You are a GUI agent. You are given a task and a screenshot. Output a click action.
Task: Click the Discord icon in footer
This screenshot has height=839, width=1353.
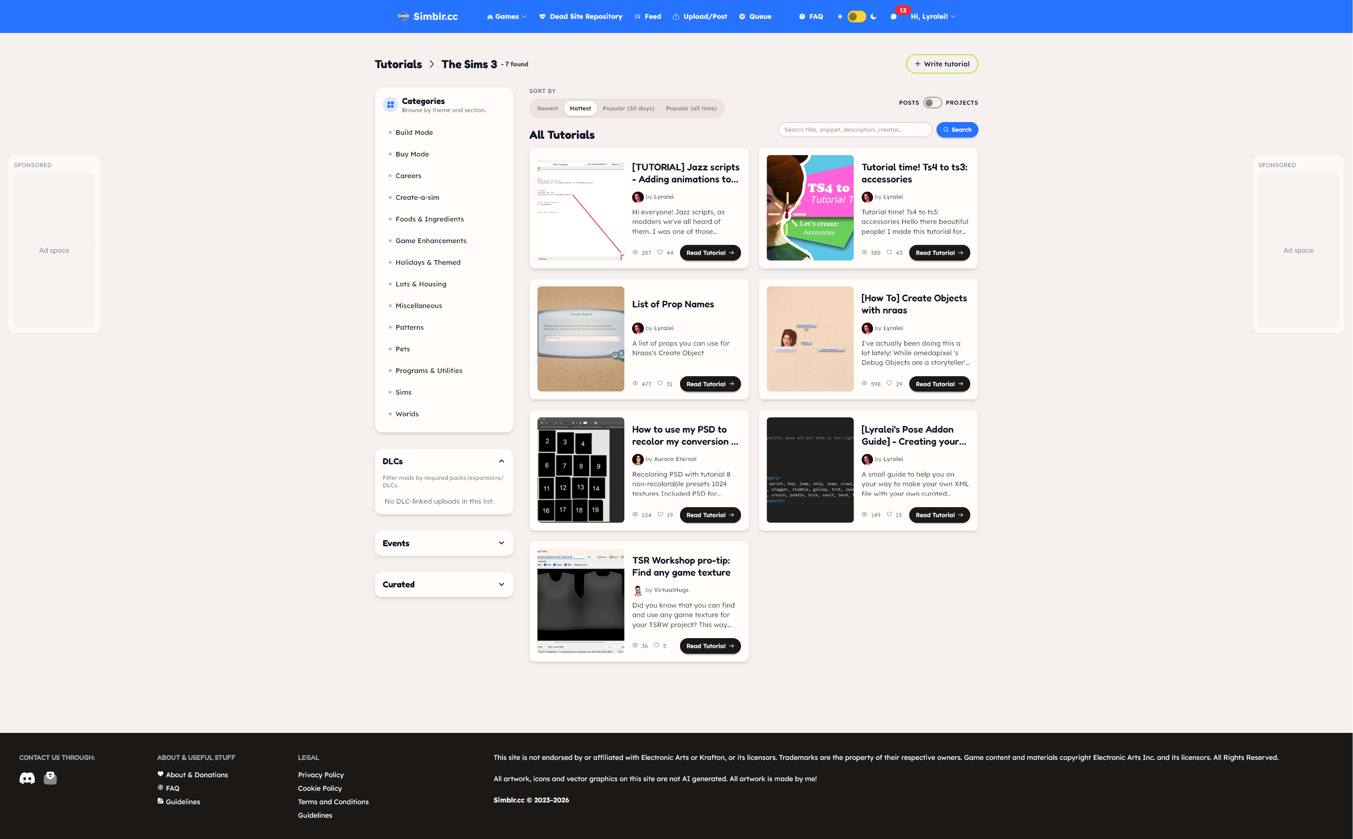point(27,778)
